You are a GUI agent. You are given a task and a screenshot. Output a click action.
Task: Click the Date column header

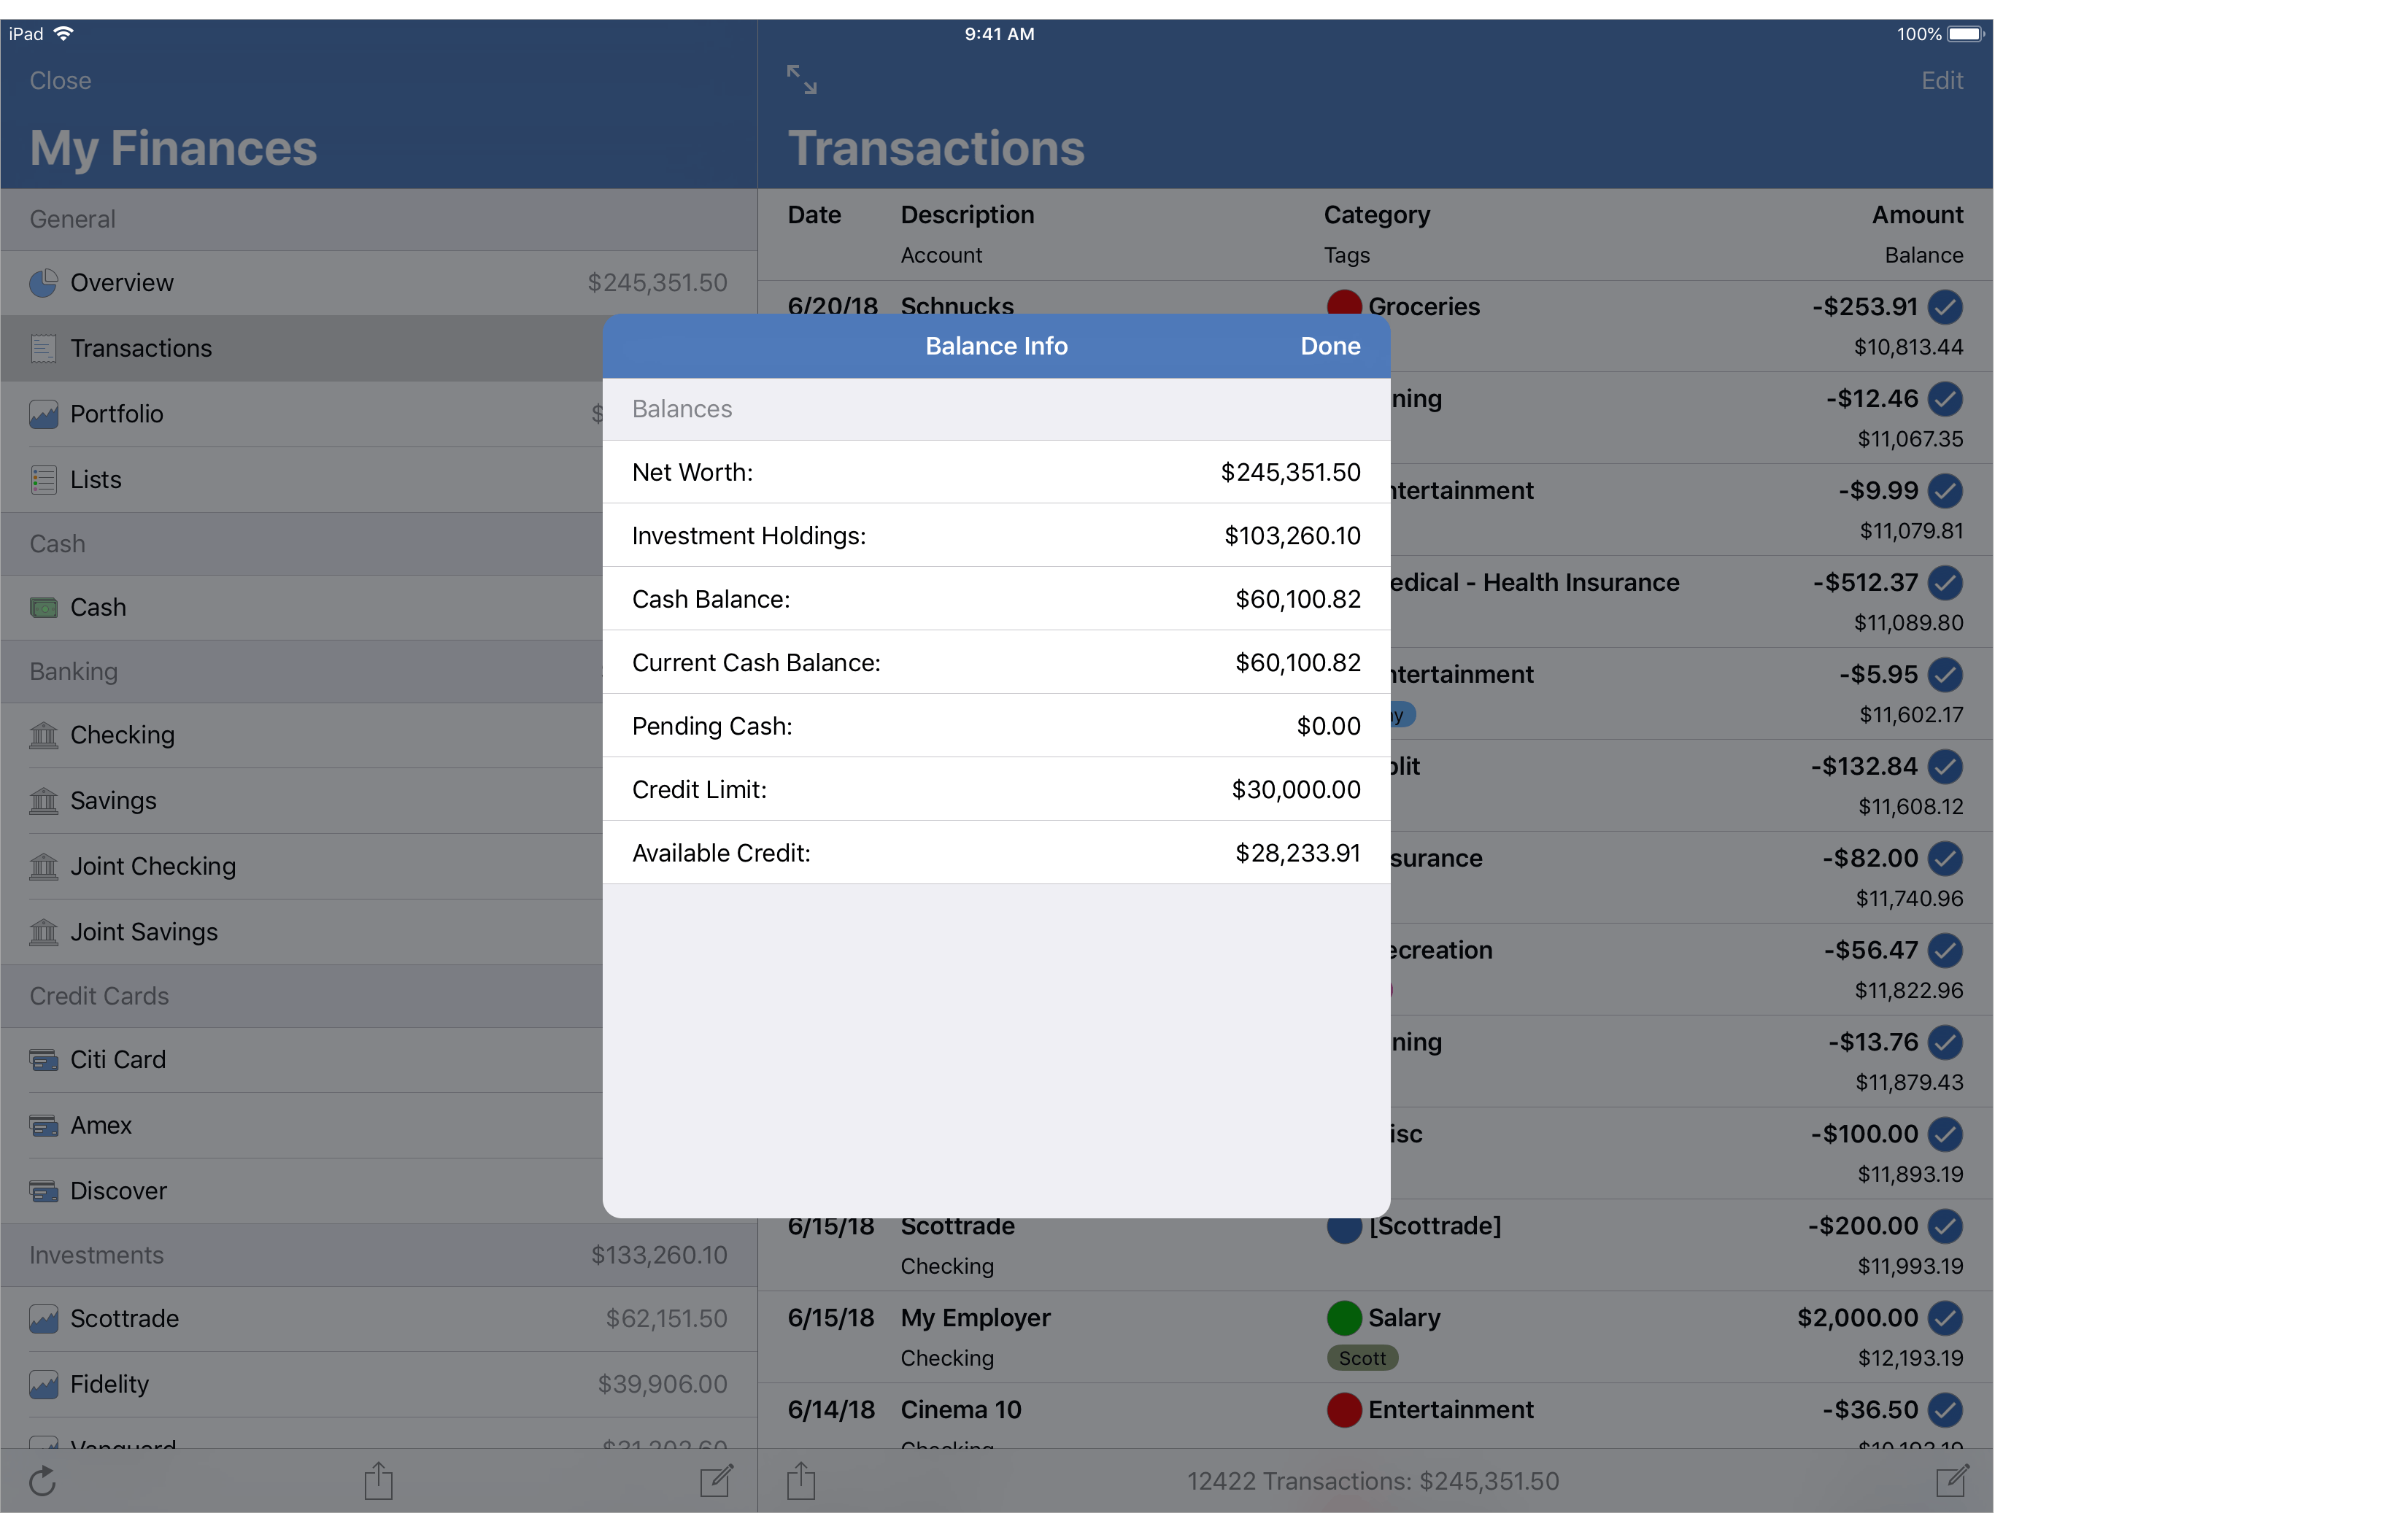814,215
